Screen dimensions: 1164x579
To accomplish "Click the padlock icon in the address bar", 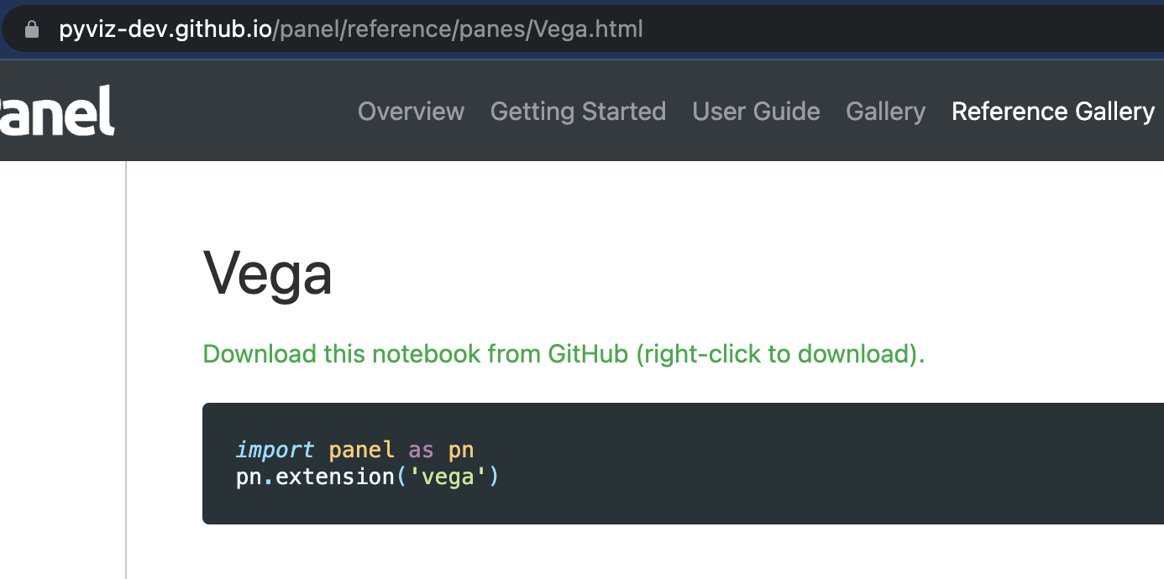I will point(31,28).
